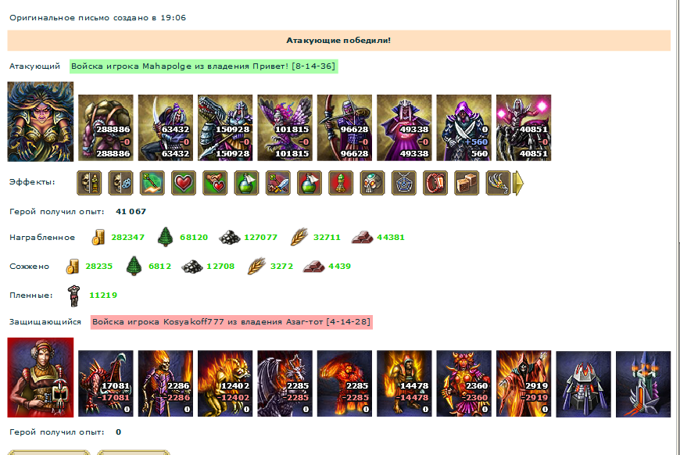Select attacker unit with 288886 troops

[106, 127]
